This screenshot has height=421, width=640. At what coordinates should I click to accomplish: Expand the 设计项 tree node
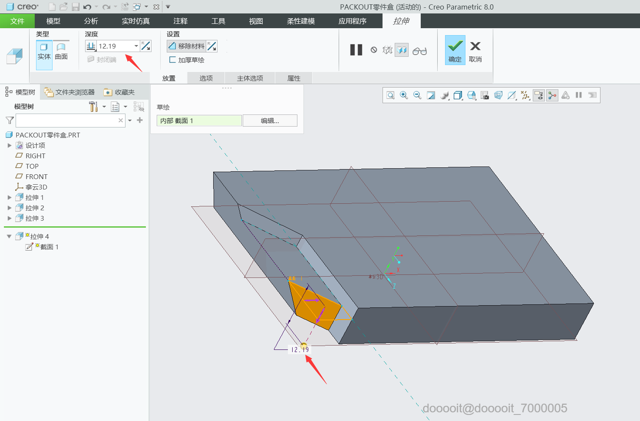pos(10,145)
